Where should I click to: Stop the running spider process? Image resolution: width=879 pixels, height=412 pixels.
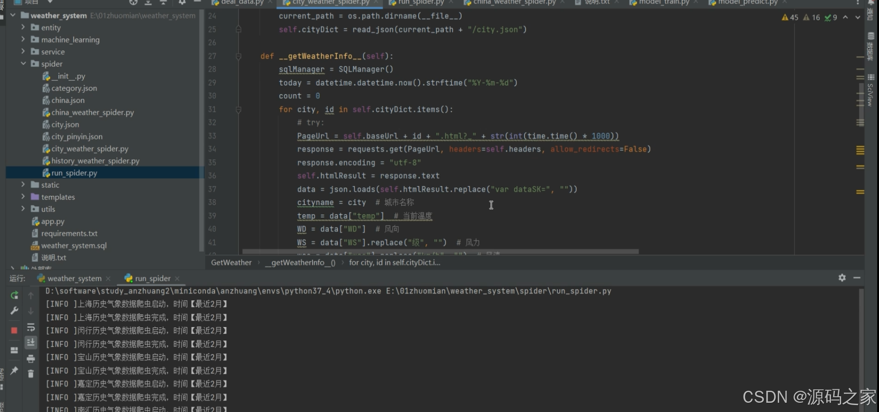click(14, 330)
